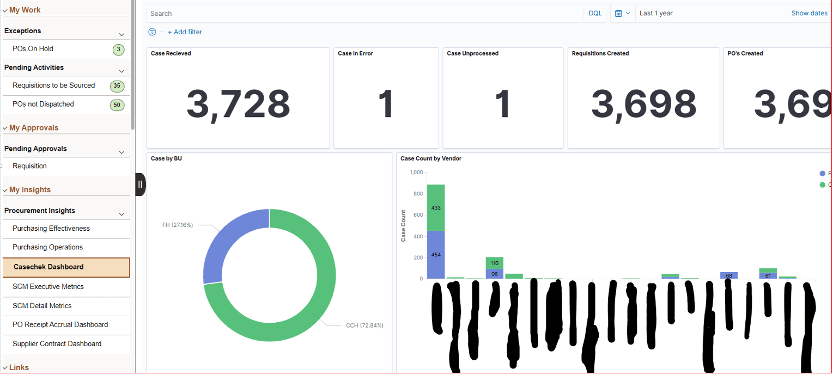
Task: Click into the Search query field
Action: 366,13
